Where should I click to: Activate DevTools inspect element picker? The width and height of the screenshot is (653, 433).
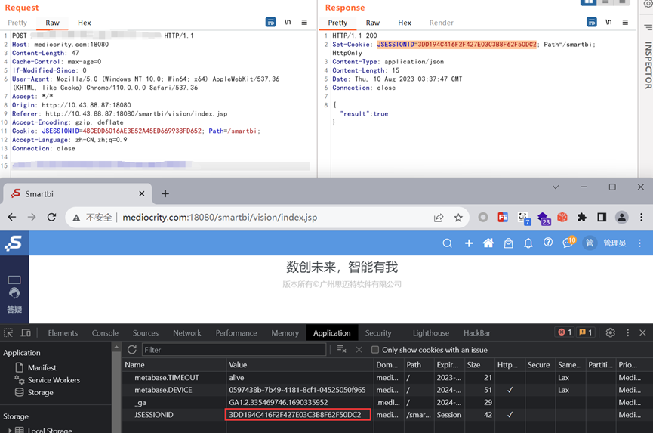click(x=8, y=333)
